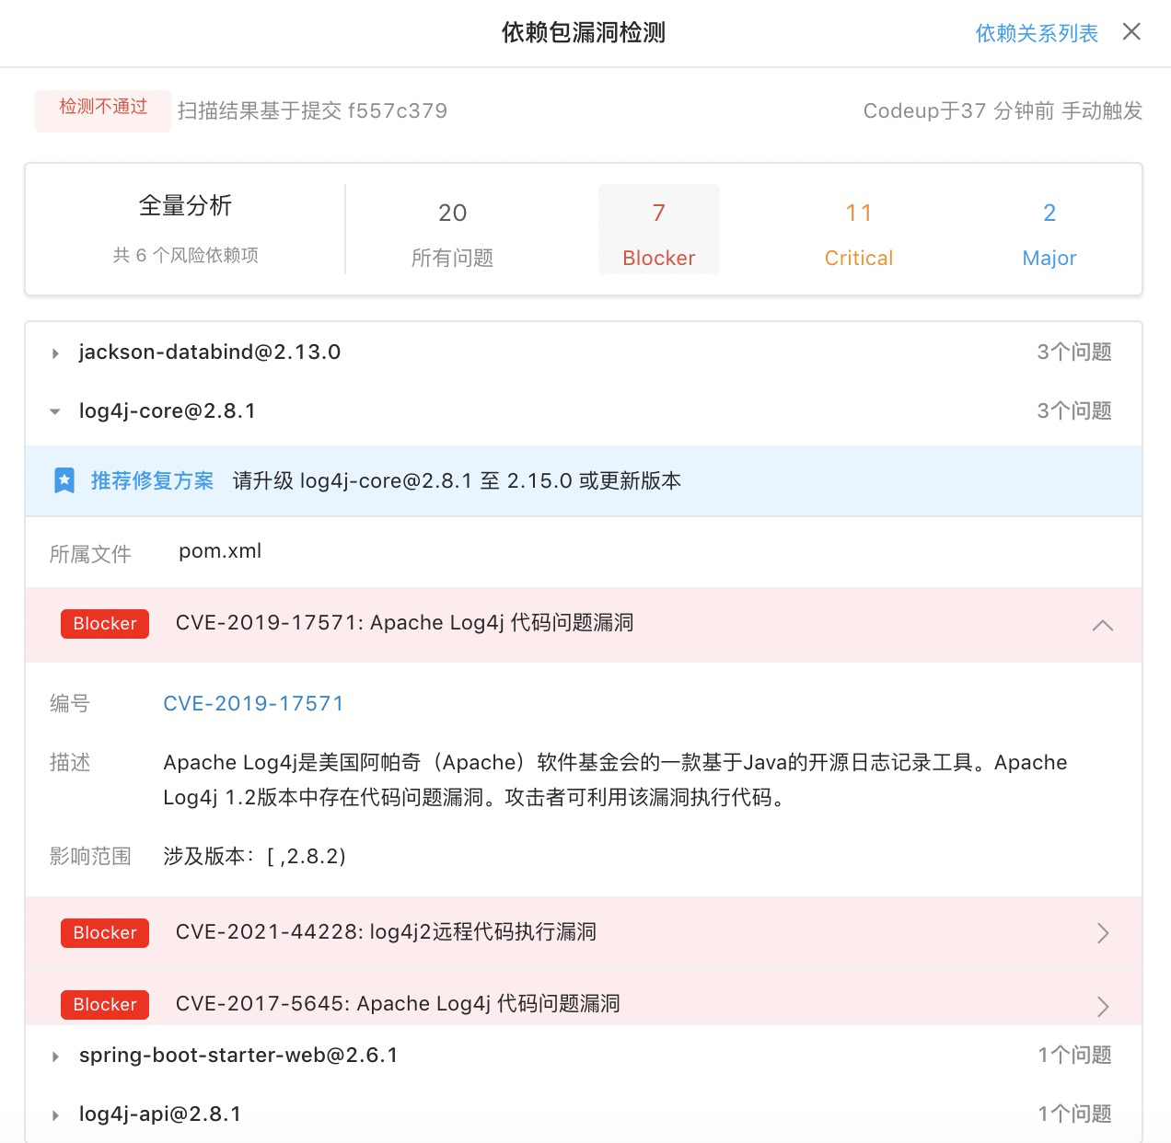The width and height of the screenshot is (1171, 1143).
Task: Click the Blocker badge on CVE-2019-17571
Action: point(104,623)
